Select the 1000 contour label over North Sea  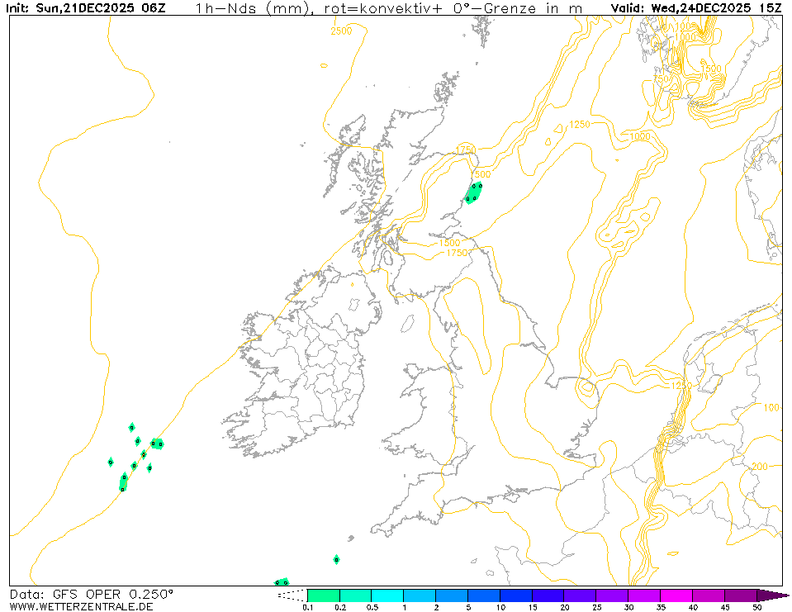click(640, 136)
